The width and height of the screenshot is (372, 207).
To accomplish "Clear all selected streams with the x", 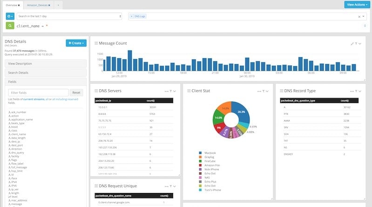I will tap(359, 17).
